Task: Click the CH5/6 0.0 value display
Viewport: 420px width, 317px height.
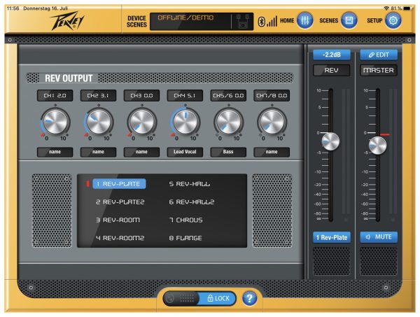Action: point(228,96)
